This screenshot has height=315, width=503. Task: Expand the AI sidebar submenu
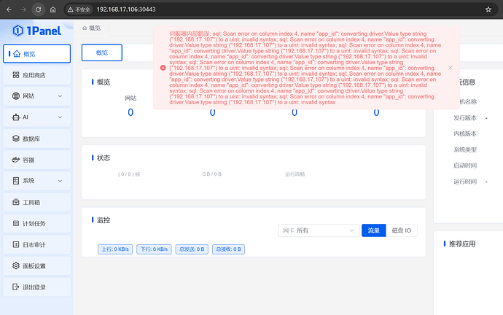coord(60,117)
